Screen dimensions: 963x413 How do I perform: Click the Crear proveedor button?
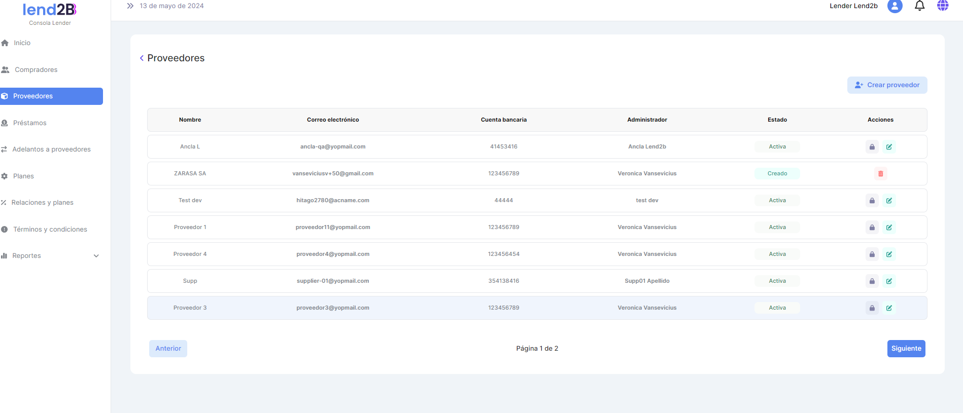(887, 85)
